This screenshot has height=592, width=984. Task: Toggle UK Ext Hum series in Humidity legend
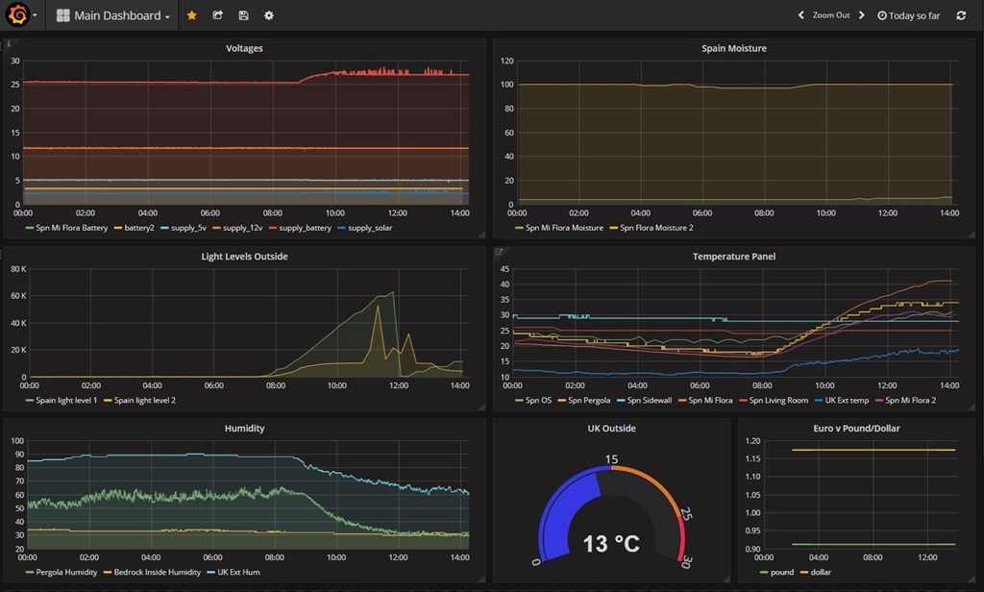[x=239, y=572]
